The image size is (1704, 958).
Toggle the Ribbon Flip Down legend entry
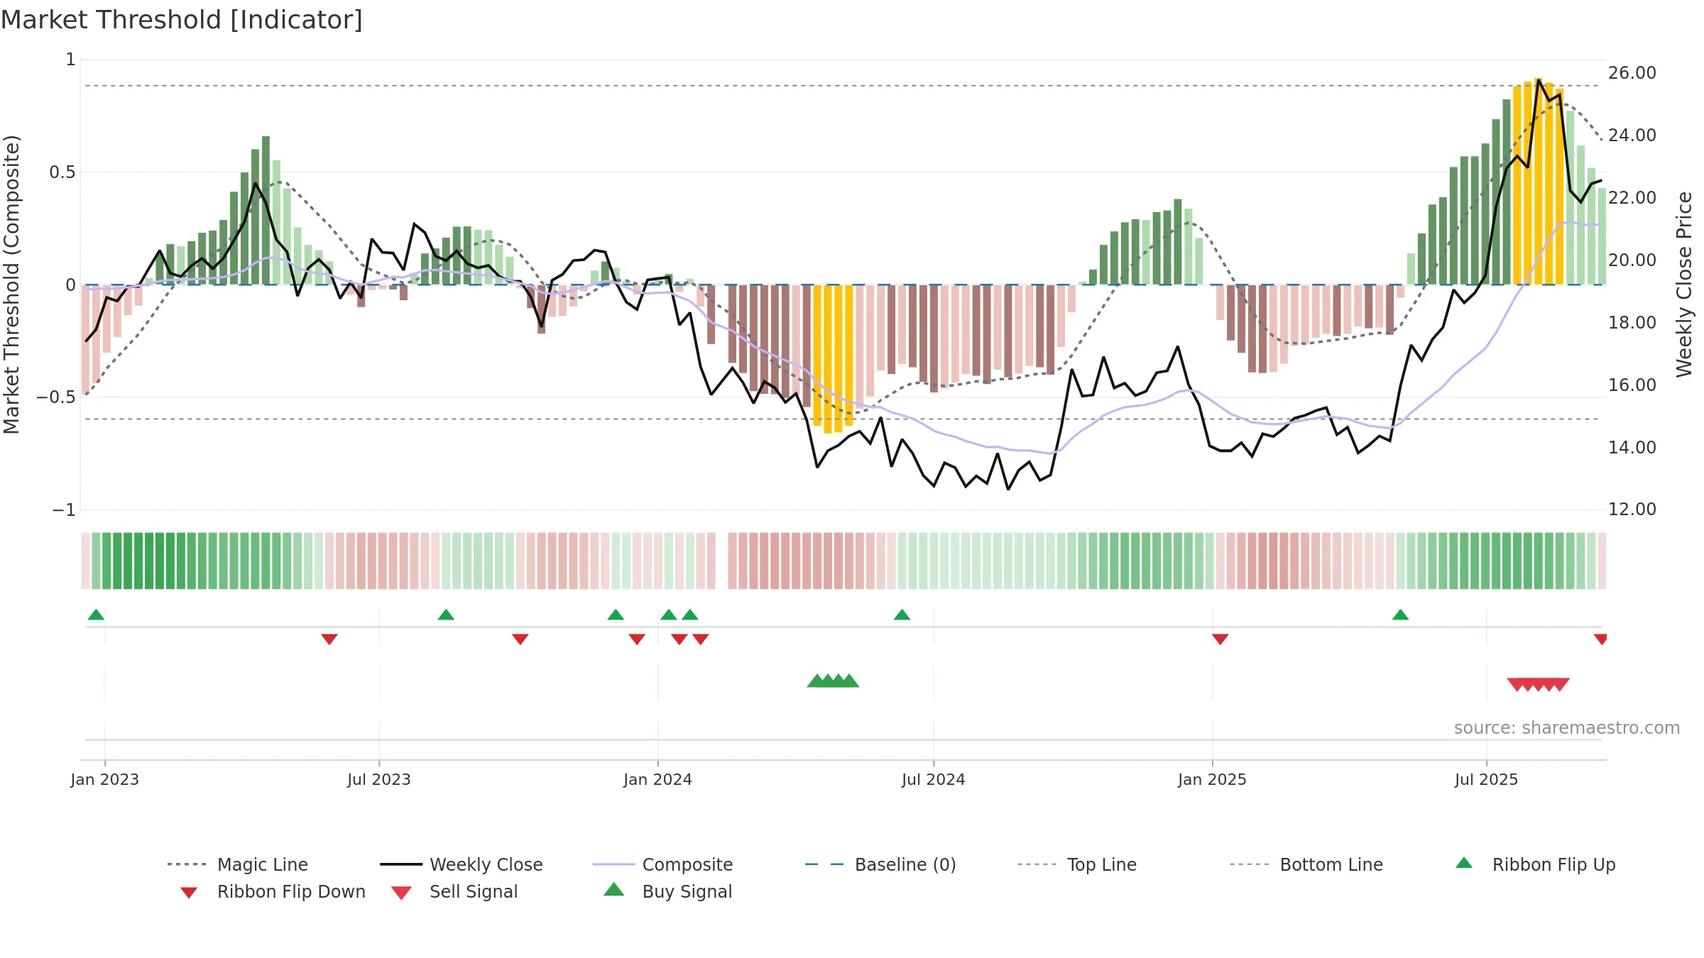273,892
